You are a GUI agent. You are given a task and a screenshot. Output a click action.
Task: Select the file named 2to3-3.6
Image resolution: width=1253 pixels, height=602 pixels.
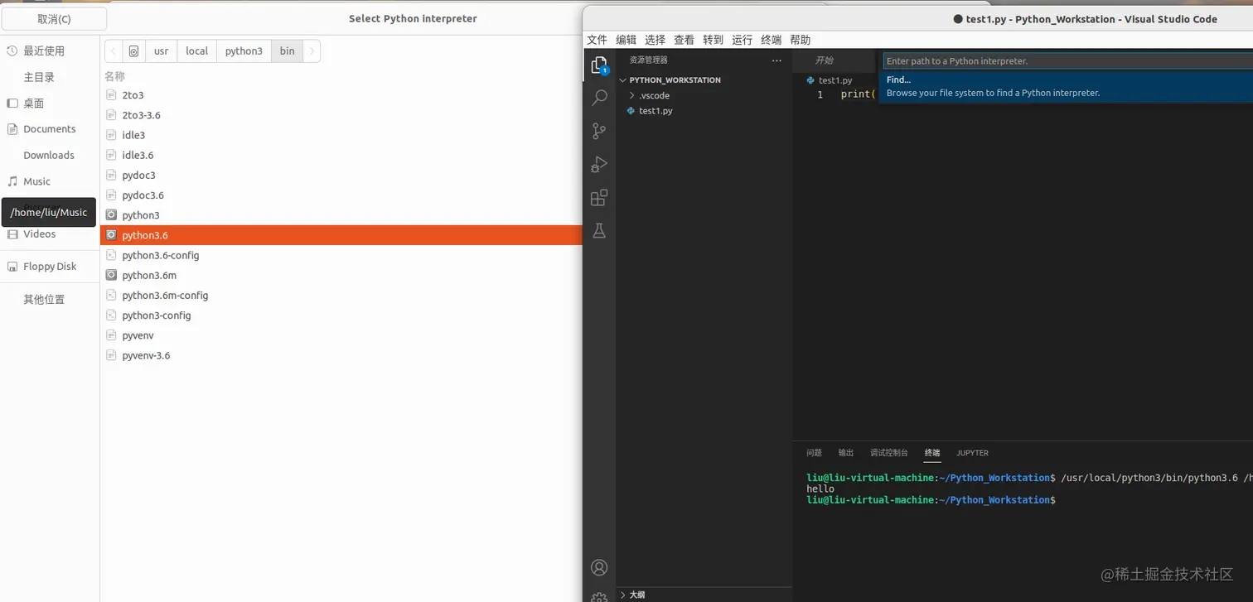click(341, 115)
